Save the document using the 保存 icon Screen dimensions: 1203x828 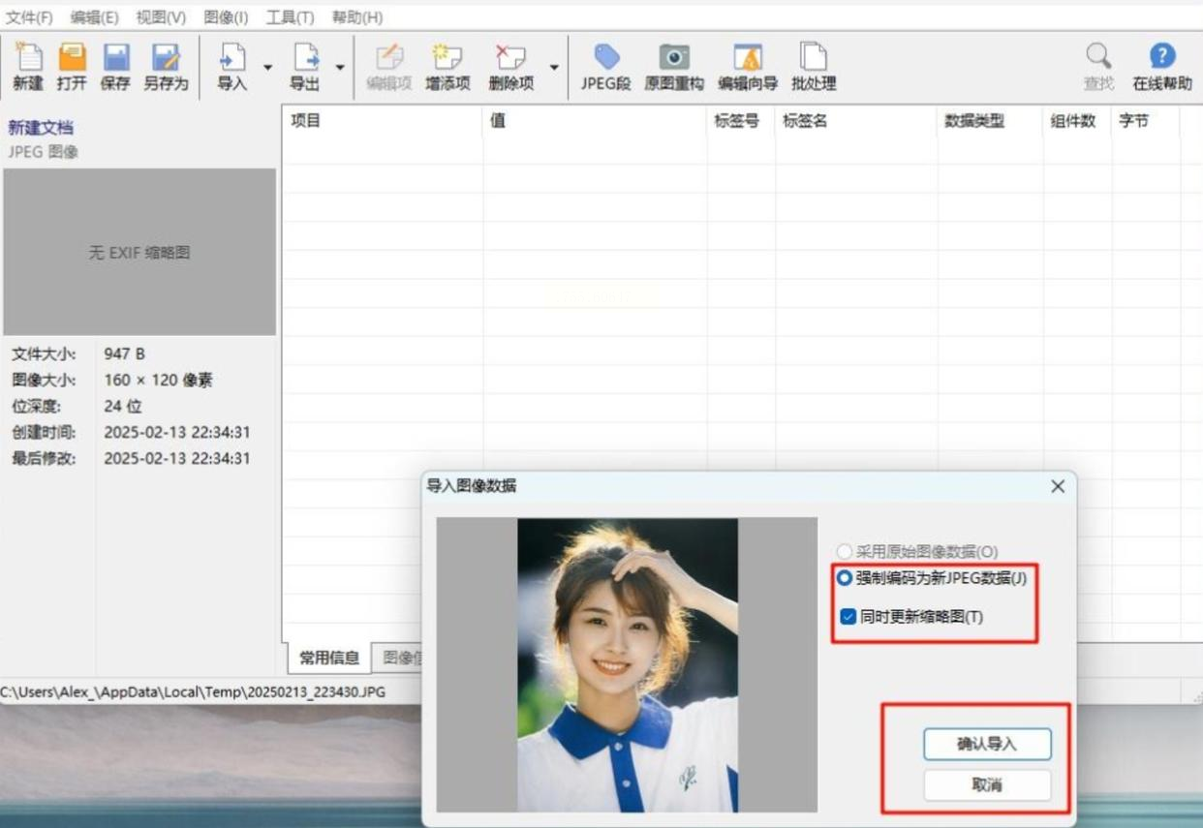coord(115,68)
